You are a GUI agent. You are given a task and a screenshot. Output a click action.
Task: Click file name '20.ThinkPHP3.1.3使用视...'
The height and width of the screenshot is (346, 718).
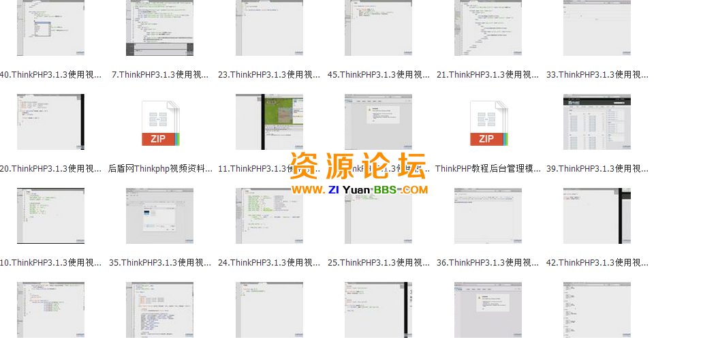pos(51,168)
